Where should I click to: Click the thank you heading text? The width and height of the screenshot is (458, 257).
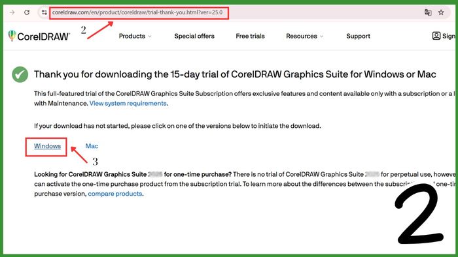(x=235, y=74)
